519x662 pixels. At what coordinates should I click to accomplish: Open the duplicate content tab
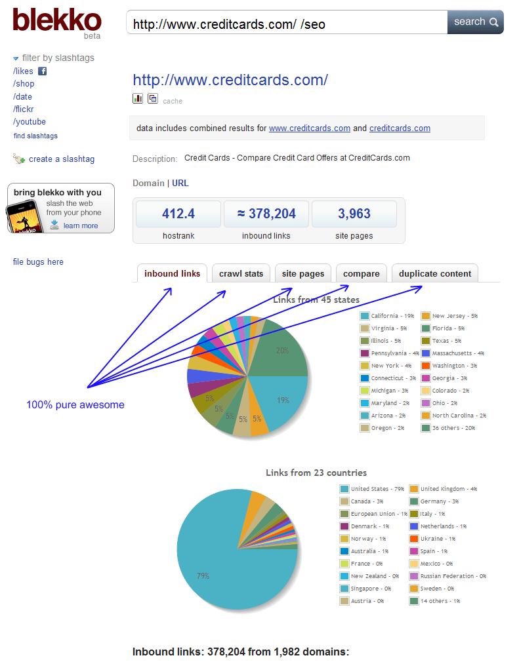coord(435,273)
